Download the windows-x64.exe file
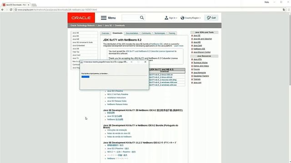Screen dimensions: 291x163 (x=163, y=85)
